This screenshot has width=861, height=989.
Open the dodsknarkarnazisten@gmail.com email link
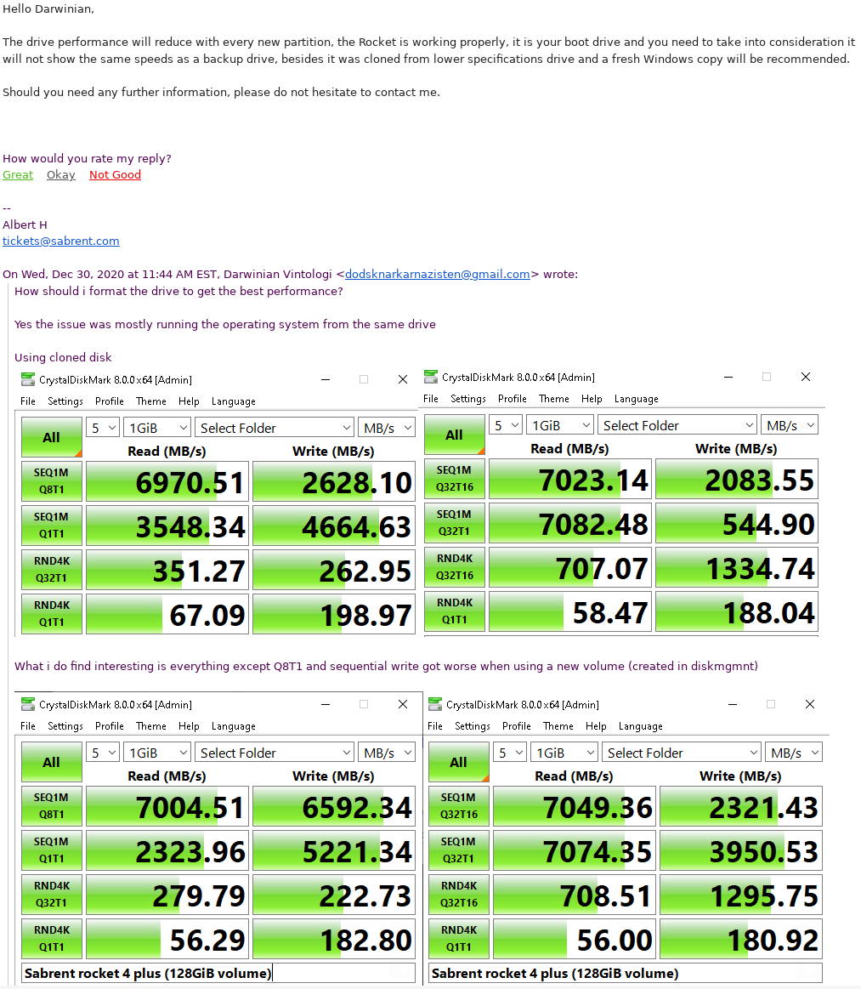tap(438, 274)
